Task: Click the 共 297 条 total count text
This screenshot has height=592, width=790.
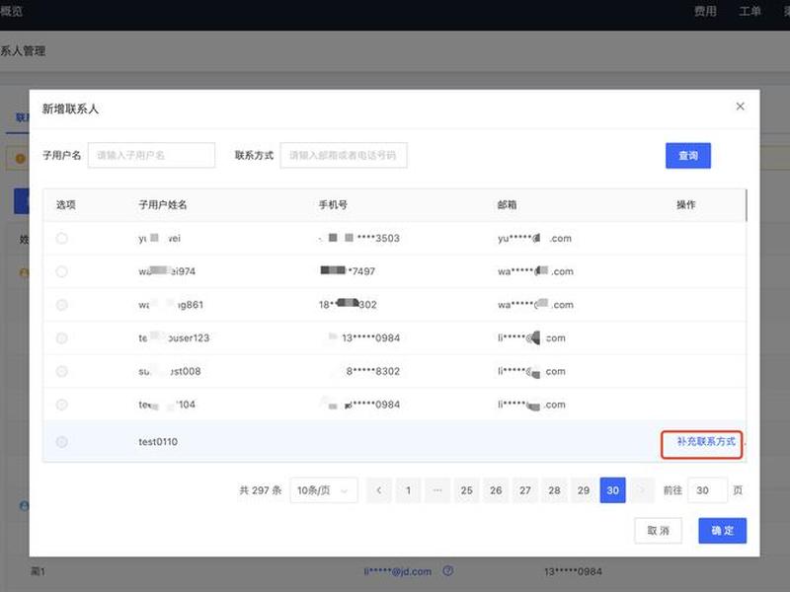Action: pyautogui.click(x=261, y=489)
